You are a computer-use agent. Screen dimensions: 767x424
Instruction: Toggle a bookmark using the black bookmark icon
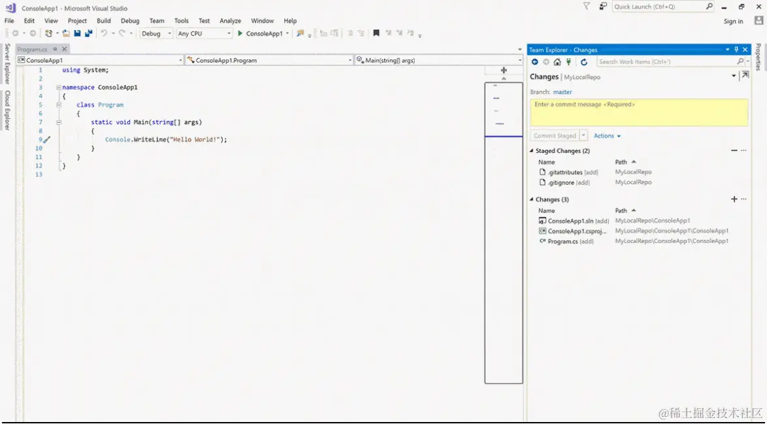376,33
